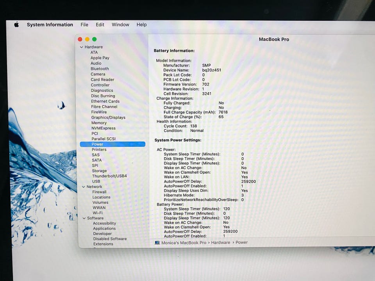Select Camera in the sidebar
Screen dimensions: 375x281
(x=98, y=74)
